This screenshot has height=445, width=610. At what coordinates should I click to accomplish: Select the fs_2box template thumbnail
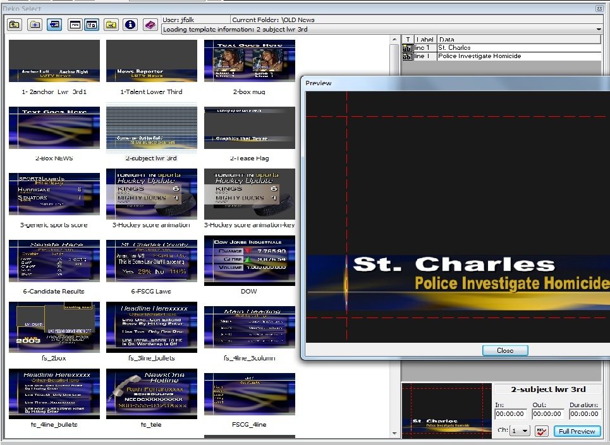click(54, 327)
